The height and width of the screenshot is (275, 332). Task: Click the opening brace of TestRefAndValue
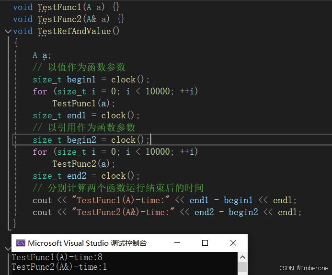pos(16,43)
